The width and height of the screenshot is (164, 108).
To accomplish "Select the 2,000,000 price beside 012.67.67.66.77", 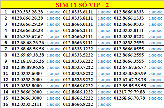I will [156, 68].
